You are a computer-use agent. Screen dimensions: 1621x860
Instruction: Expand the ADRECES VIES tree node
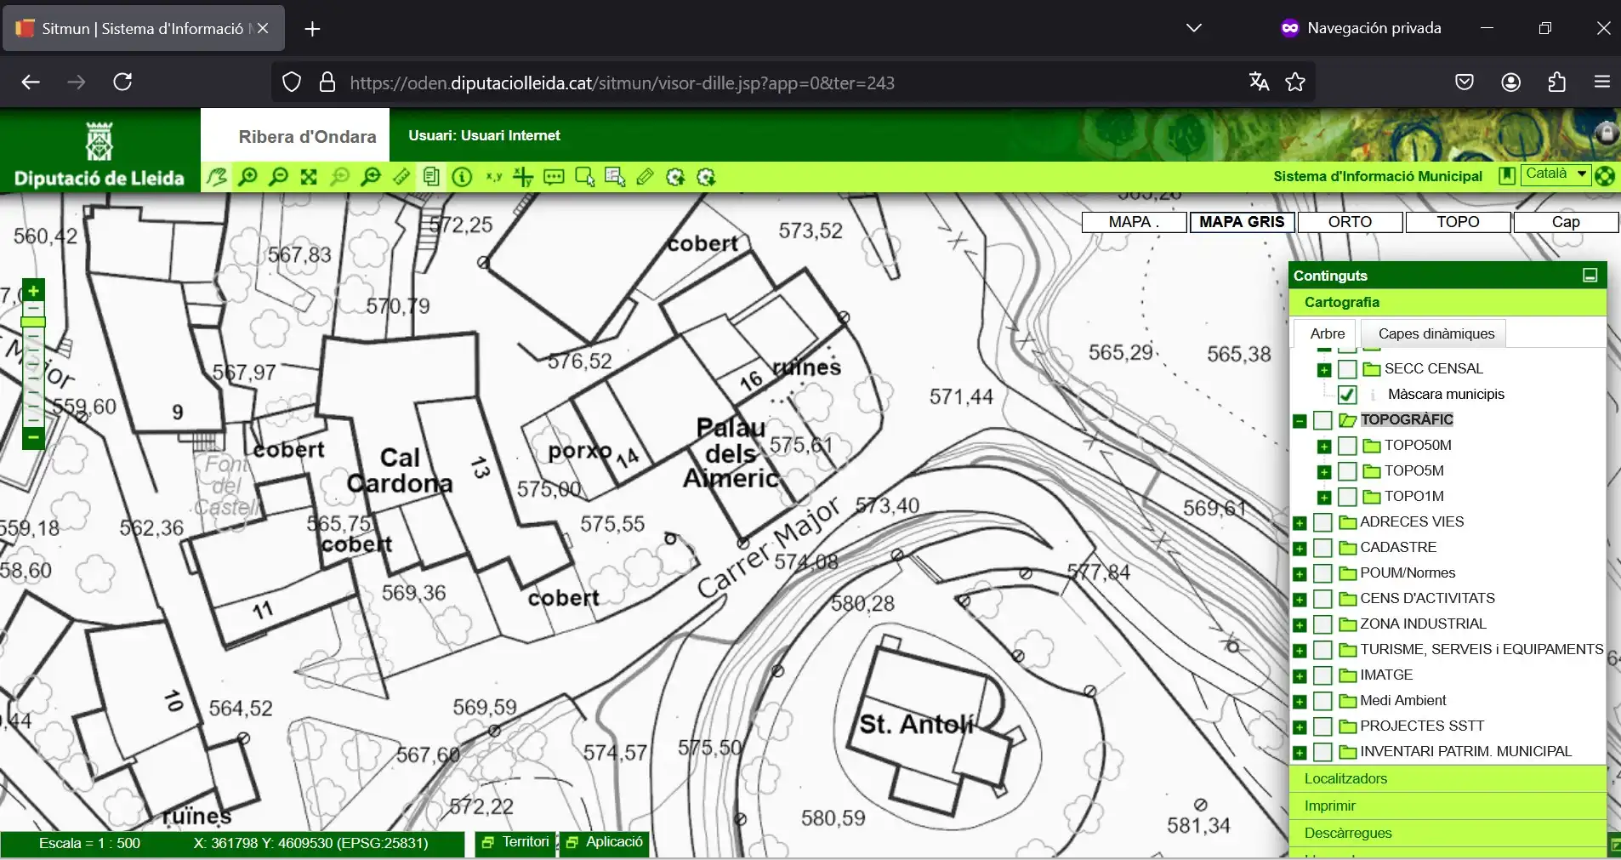[x=1300, y=523]
